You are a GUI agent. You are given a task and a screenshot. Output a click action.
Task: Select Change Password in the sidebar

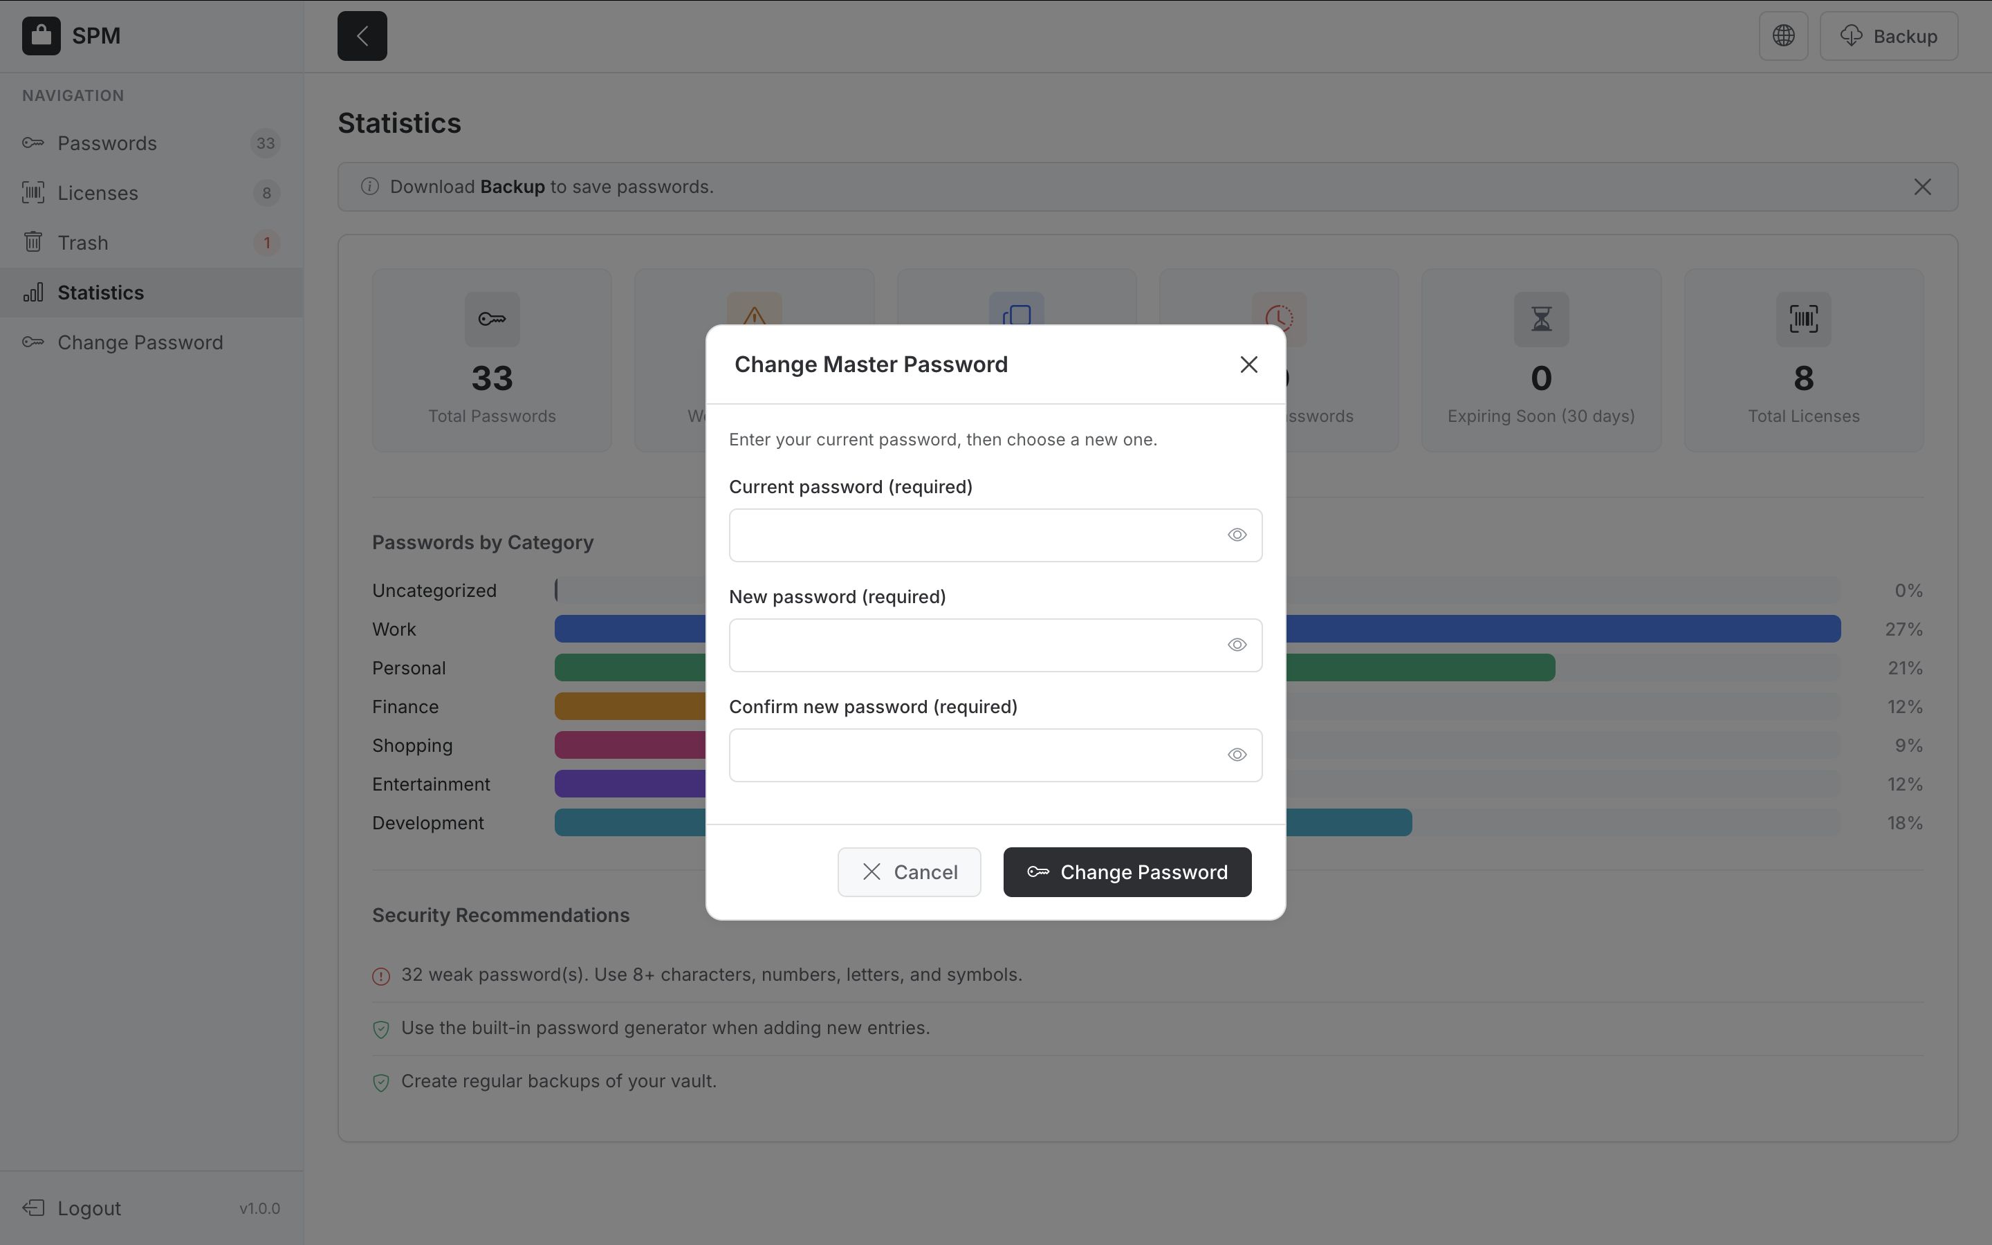point(140,342)
